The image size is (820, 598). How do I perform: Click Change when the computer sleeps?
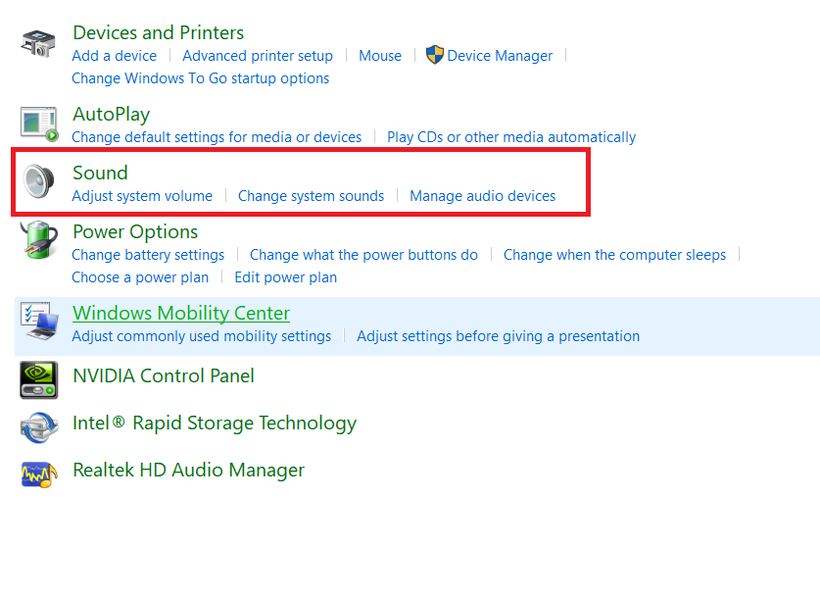click(614, 255)
